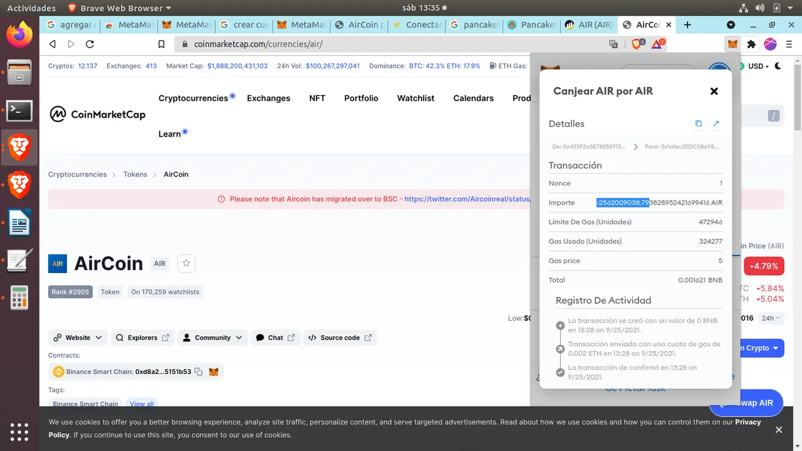This screenshot has width=802, height=451.
Task: Add AirCoin to watchlist with star button
Action: tap(186, 264)
